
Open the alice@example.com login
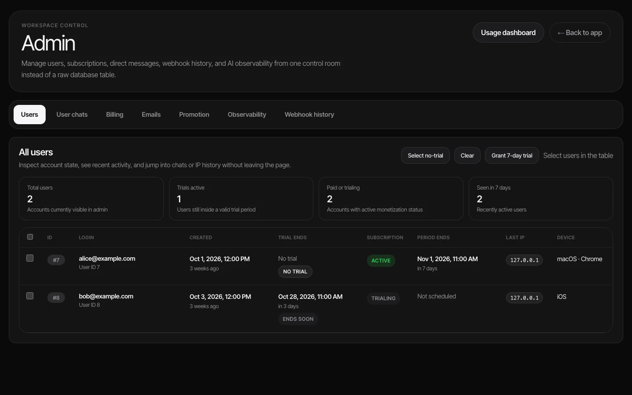pos(107,259)
